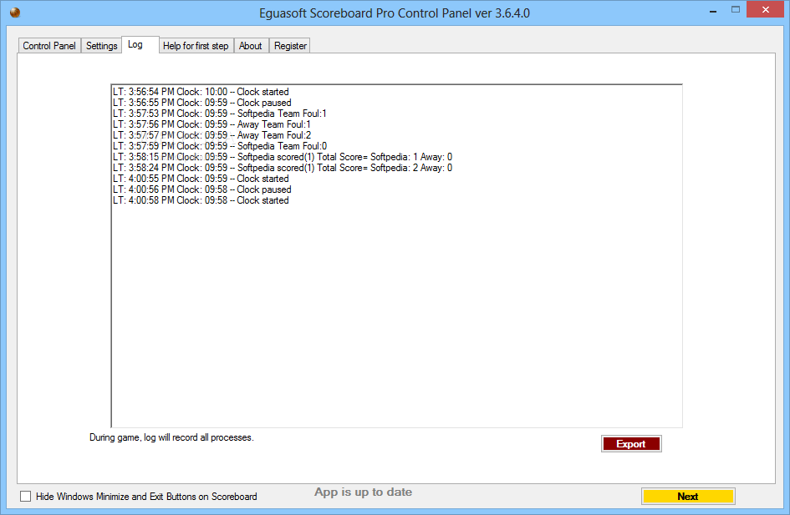Select log entry 3:57:57 Away Team Foul:2

[x=212, y=135]
